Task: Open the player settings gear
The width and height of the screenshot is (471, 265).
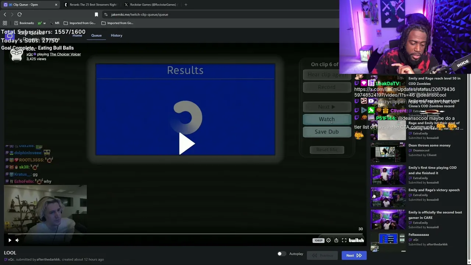Action: coord(329,240)
